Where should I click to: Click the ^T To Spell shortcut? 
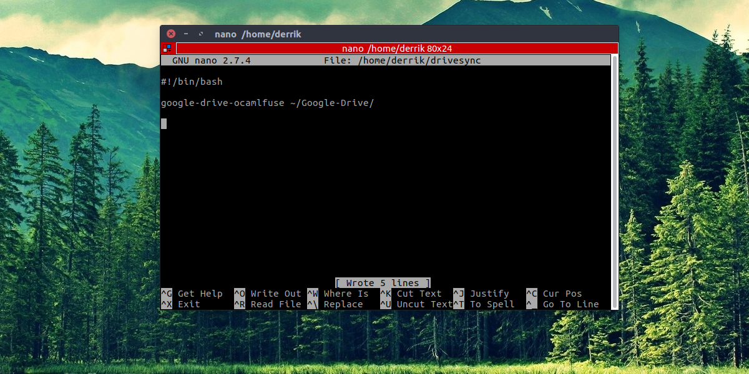click(x=484, y=304)
